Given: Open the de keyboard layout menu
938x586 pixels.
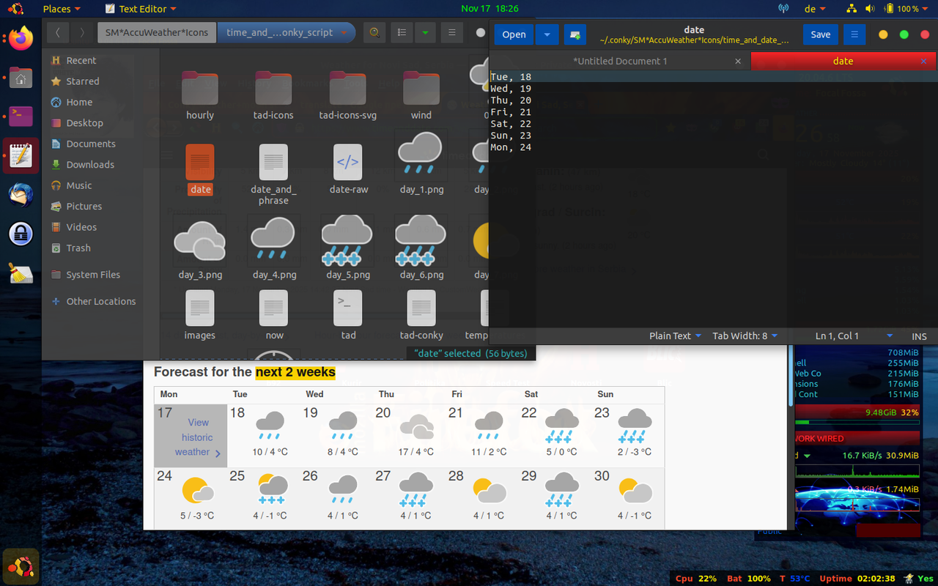Looking at the screenshot, I should point(816,9).
